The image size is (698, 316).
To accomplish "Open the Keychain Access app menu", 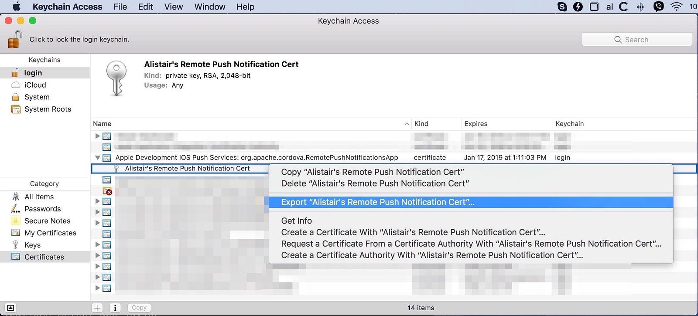I will [68, 7].
